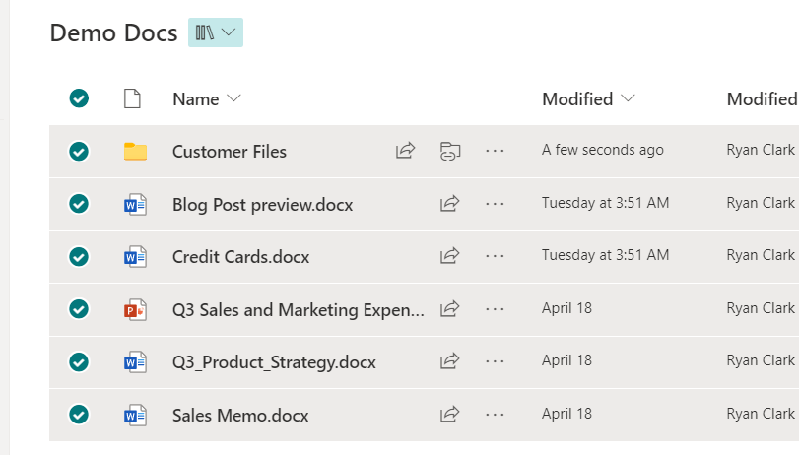Screen dimensions: 799x455
Task: Click Ryan Clark in Q3_Product_Strategy row
Action: pos(761,360)
